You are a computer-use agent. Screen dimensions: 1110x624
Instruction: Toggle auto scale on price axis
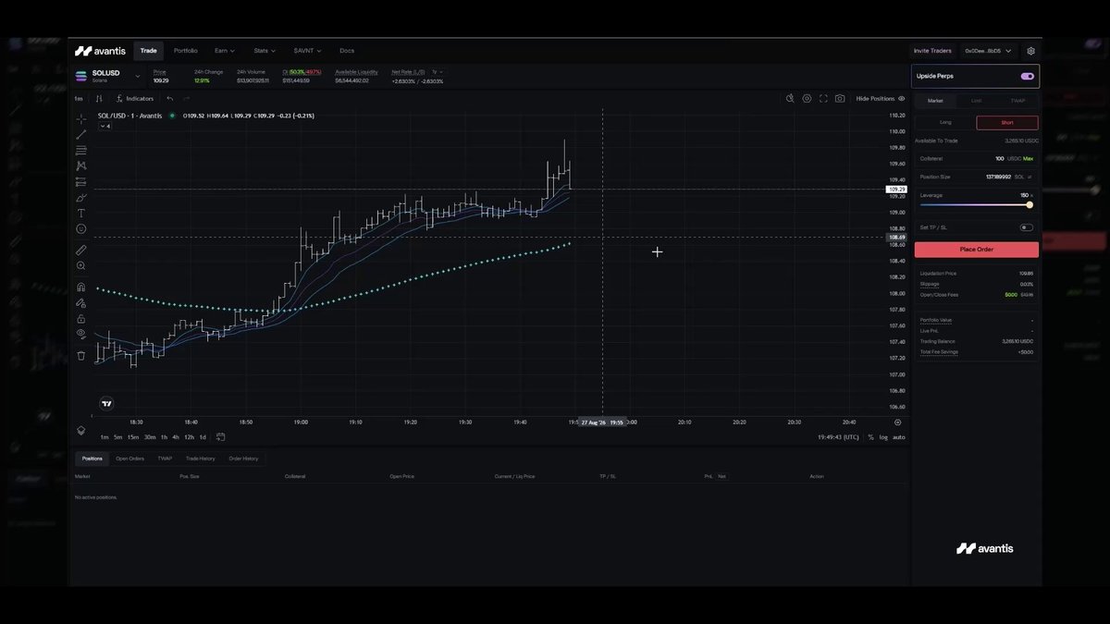(899, 436)
